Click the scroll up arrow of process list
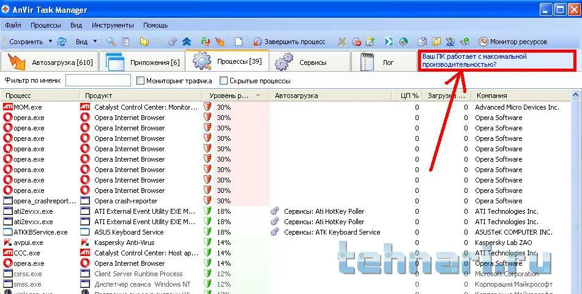Screen dimensions: 582x294 pyautogui.click(x=576, y=95)
